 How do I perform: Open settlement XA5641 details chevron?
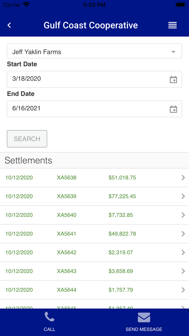click(183, 234)
